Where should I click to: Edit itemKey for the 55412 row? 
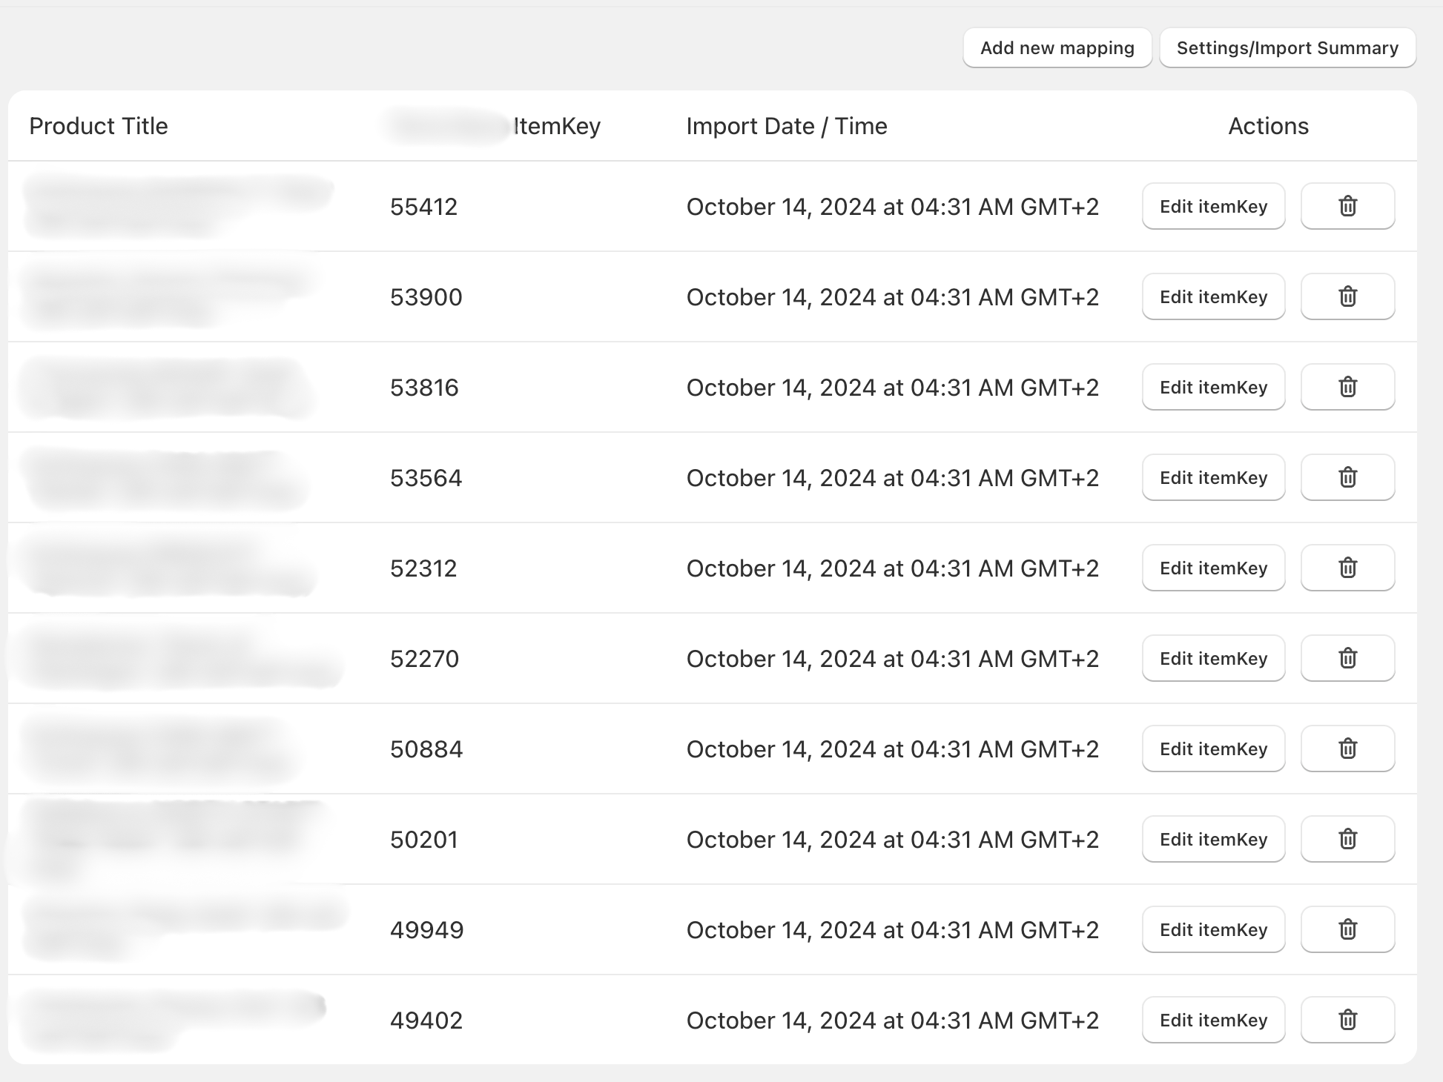pyautogui.click(x=1213, y=206)
